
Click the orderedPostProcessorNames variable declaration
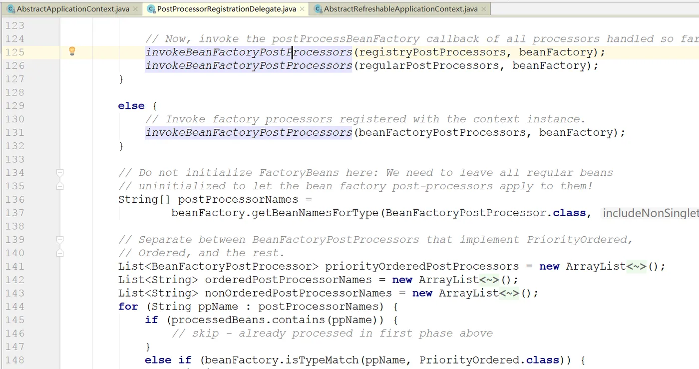coord(288,280)
